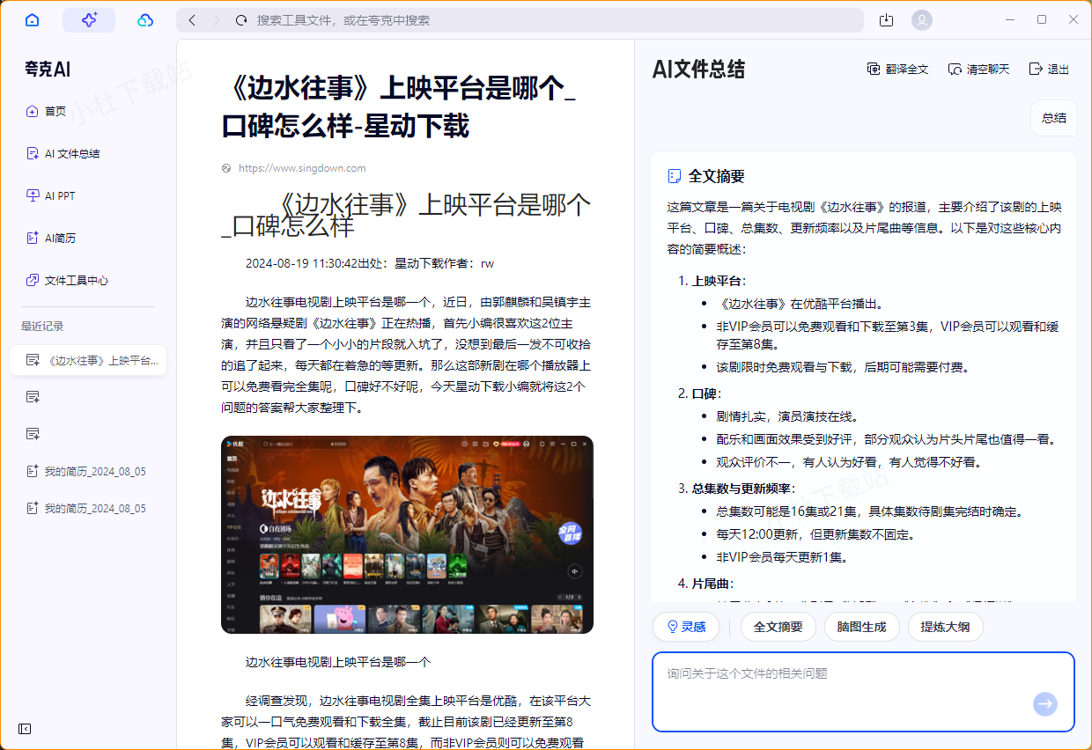Click the 灵感 suggestion chip
The image size is (1092, 750).
(686, 627)
